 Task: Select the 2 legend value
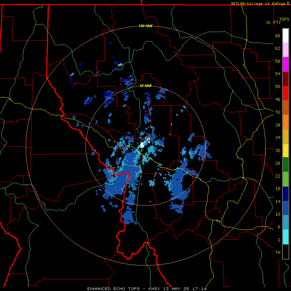(x=279, y=240)
